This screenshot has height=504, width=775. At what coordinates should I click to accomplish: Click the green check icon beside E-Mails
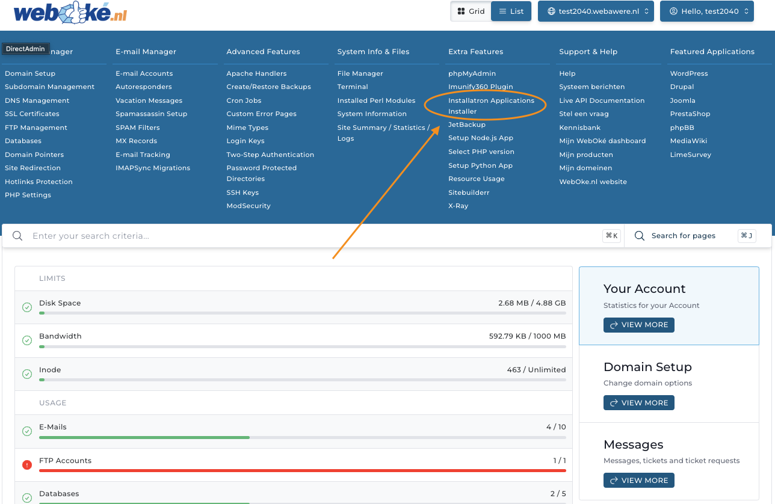[27, 431]
